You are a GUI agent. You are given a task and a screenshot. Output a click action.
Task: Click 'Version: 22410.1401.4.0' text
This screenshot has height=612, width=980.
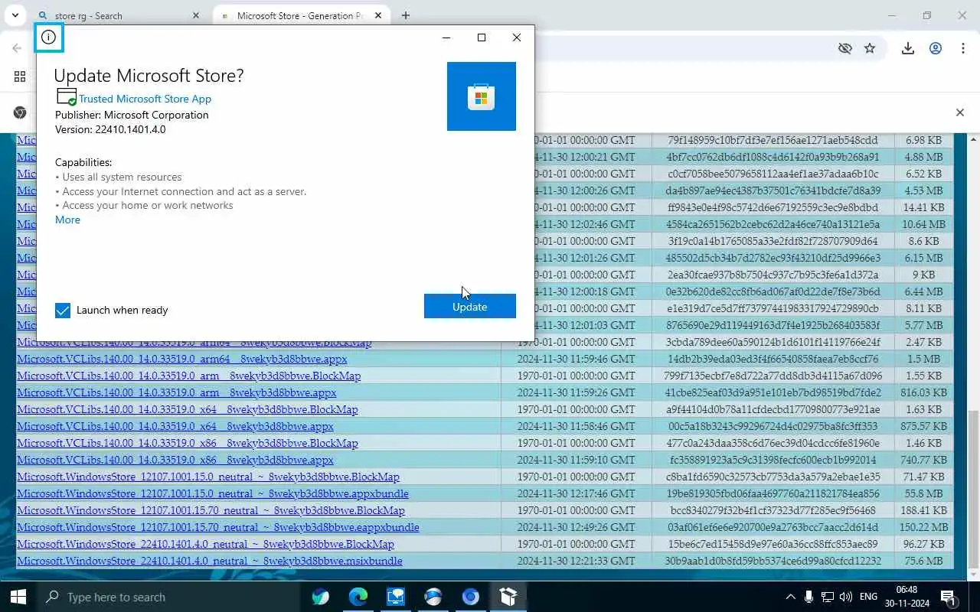point(110,129)
